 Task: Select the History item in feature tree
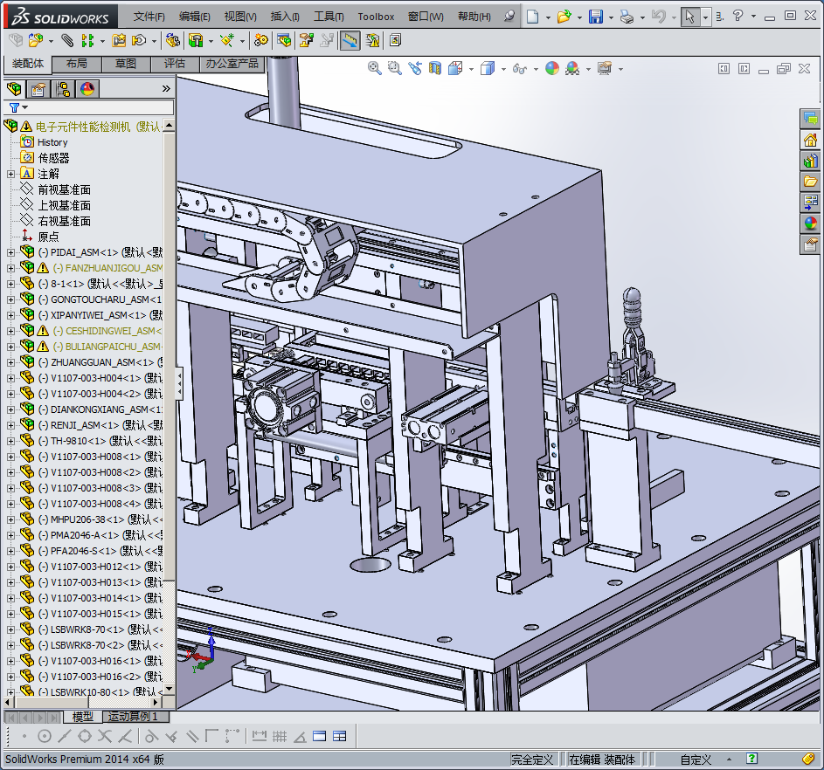pyautogui.click(x=52, y=142)
